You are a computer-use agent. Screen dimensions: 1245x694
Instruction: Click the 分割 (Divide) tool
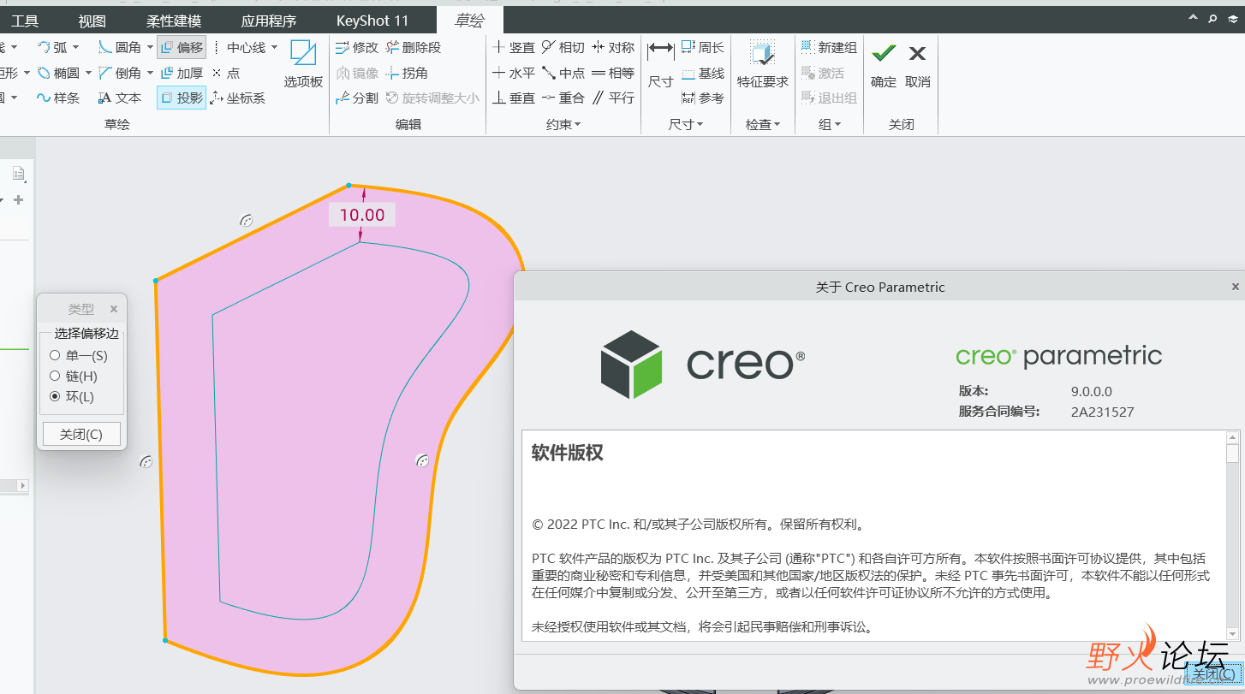357,98
